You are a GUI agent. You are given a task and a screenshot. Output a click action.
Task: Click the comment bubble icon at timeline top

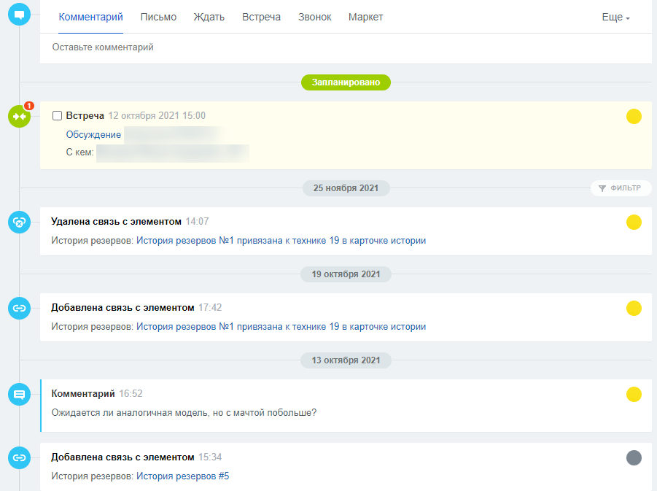(19, 15)
